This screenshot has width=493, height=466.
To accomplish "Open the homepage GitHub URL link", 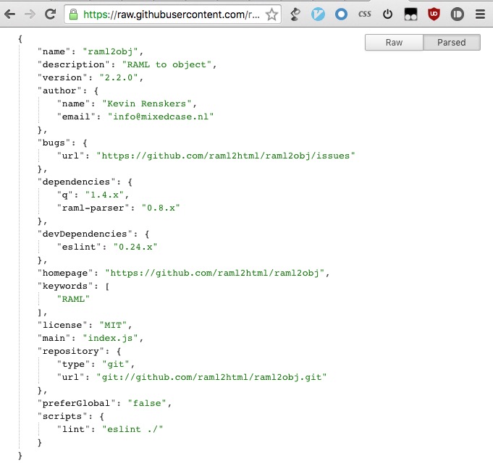I will (x=217, y=272).
